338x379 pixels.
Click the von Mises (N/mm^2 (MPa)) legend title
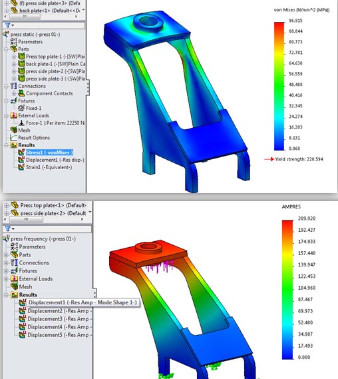(x=301, y=10)
